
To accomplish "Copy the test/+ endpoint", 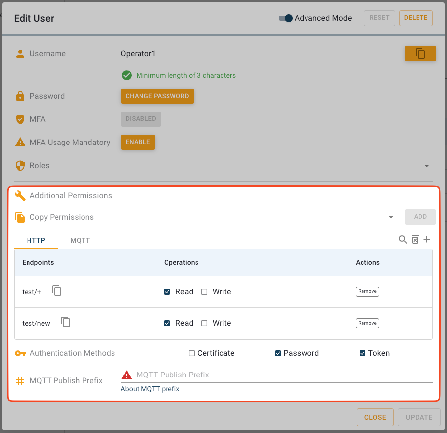I will 57,291.
